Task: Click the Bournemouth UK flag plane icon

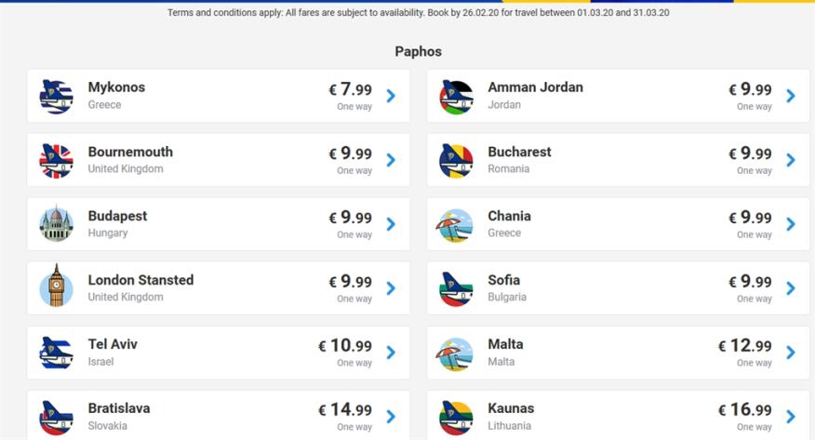Action: [56, 160]
